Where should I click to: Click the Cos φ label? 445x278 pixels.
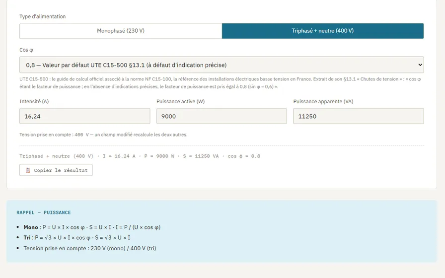[26, 50]
